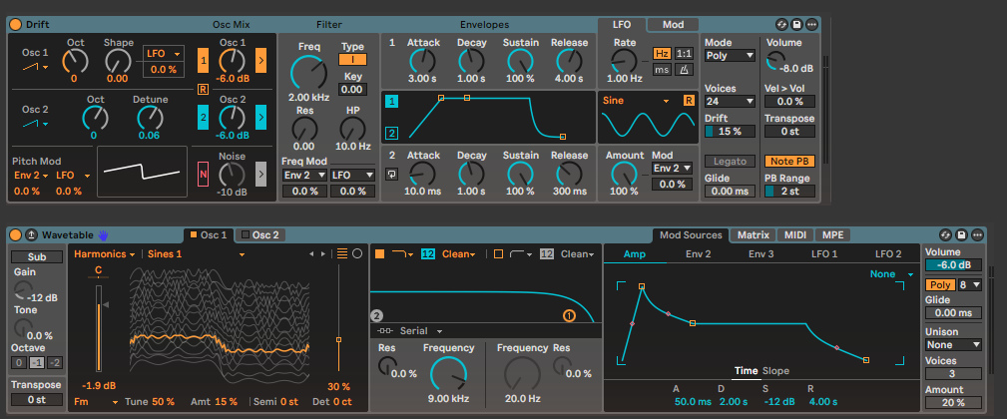Image resolution: width=1007 pixels, height=419 pixels.
Task: Click Wavetable Transpose 0 st field
Action: coord(37,399)
